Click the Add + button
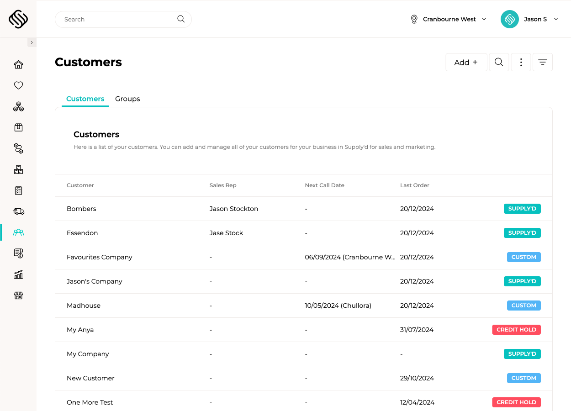This screenshot has width=571, height=411. tap(466, 62)
